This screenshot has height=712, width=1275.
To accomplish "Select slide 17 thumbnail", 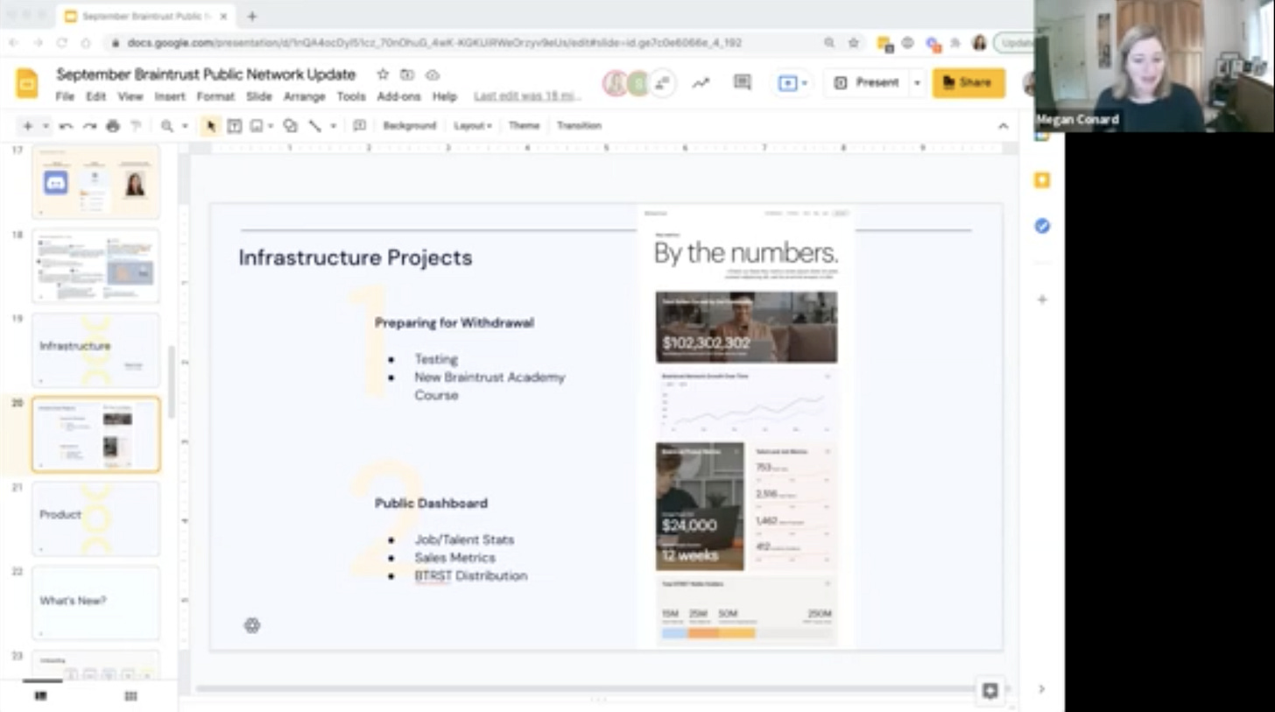I will pyautogui.click(x=96, y=182).
